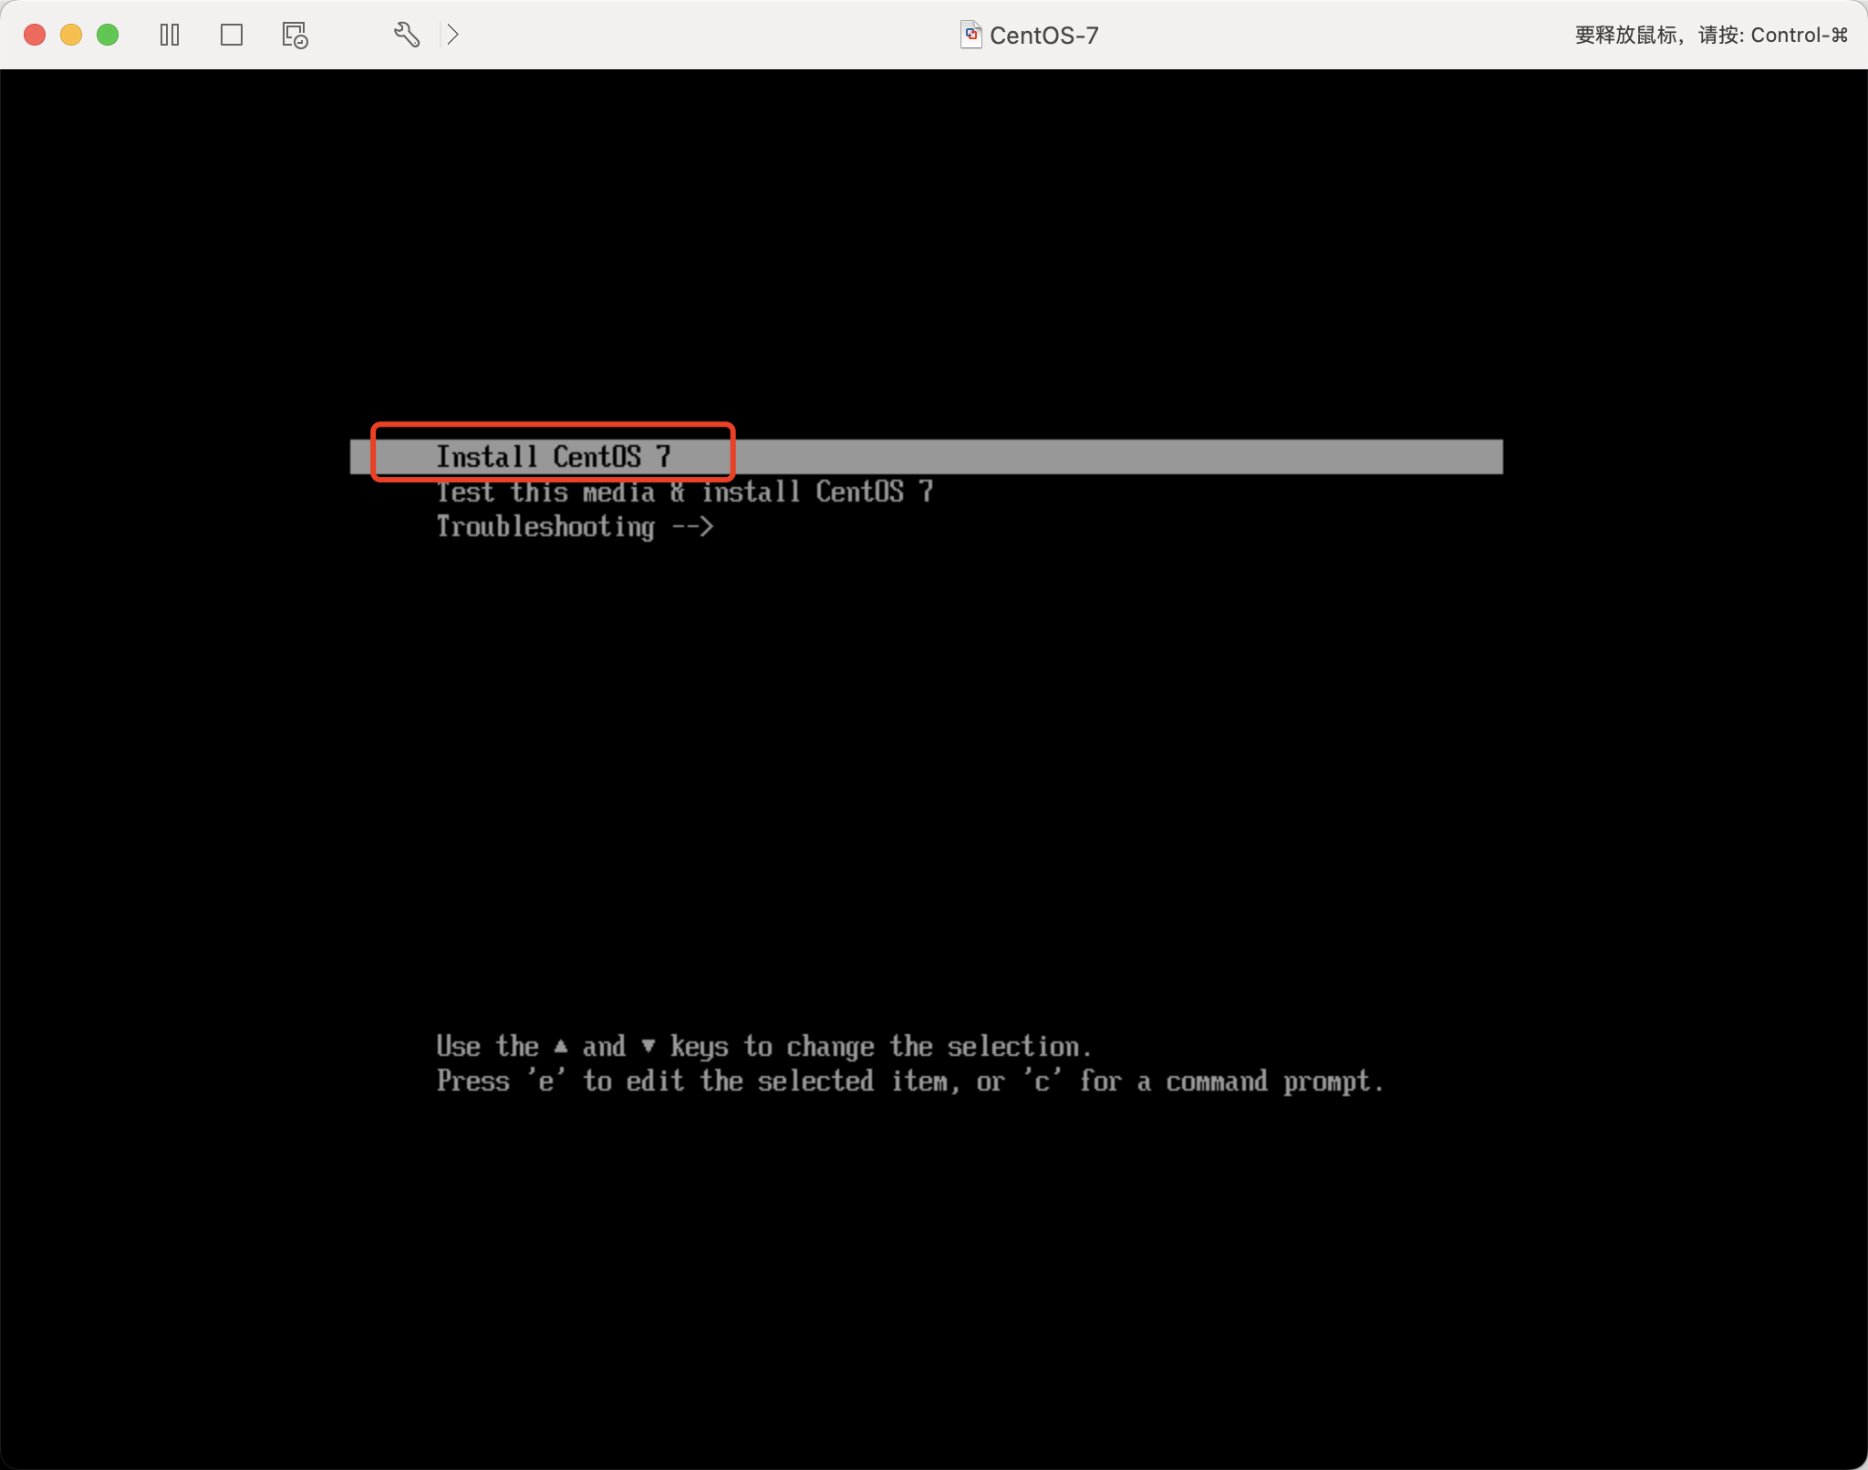Select Test this media & install CentOS 7
Screen dimensions: 1868x1470
[x=684, y=492]
